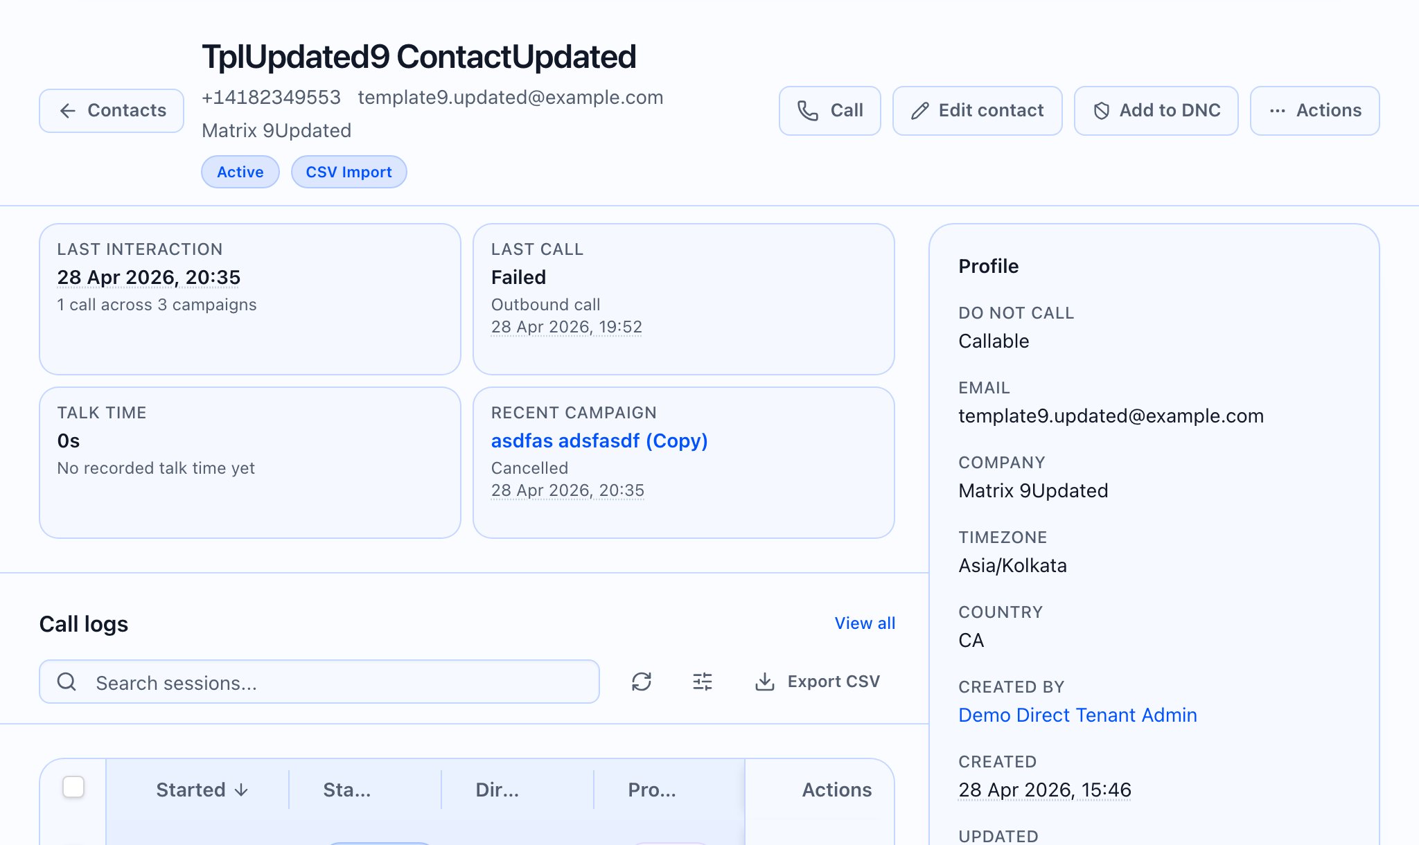Click the Actions column header in table
This screenshot has width=1419, height=845.
pos(836,790)
